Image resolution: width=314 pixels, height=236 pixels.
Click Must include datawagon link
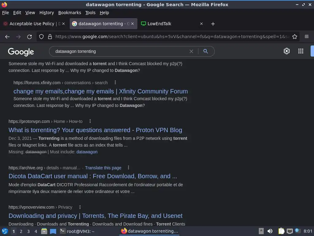pos(87,152)
